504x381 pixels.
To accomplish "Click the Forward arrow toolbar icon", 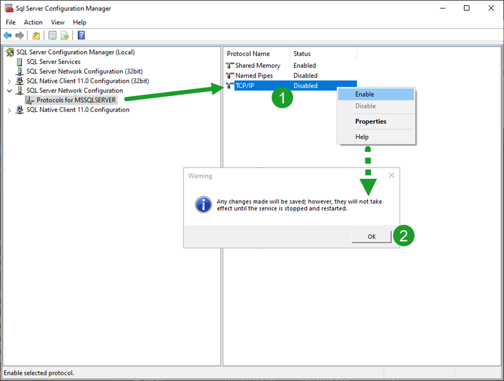I will click(20, 35).
